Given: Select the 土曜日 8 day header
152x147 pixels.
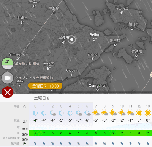Looking at the screenshot, I should click(41, 98).
